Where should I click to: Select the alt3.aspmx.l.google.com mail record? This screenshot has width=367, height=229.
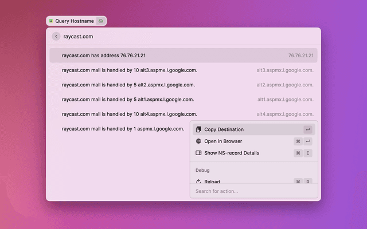pyautogui.click(x=183, y=70)
